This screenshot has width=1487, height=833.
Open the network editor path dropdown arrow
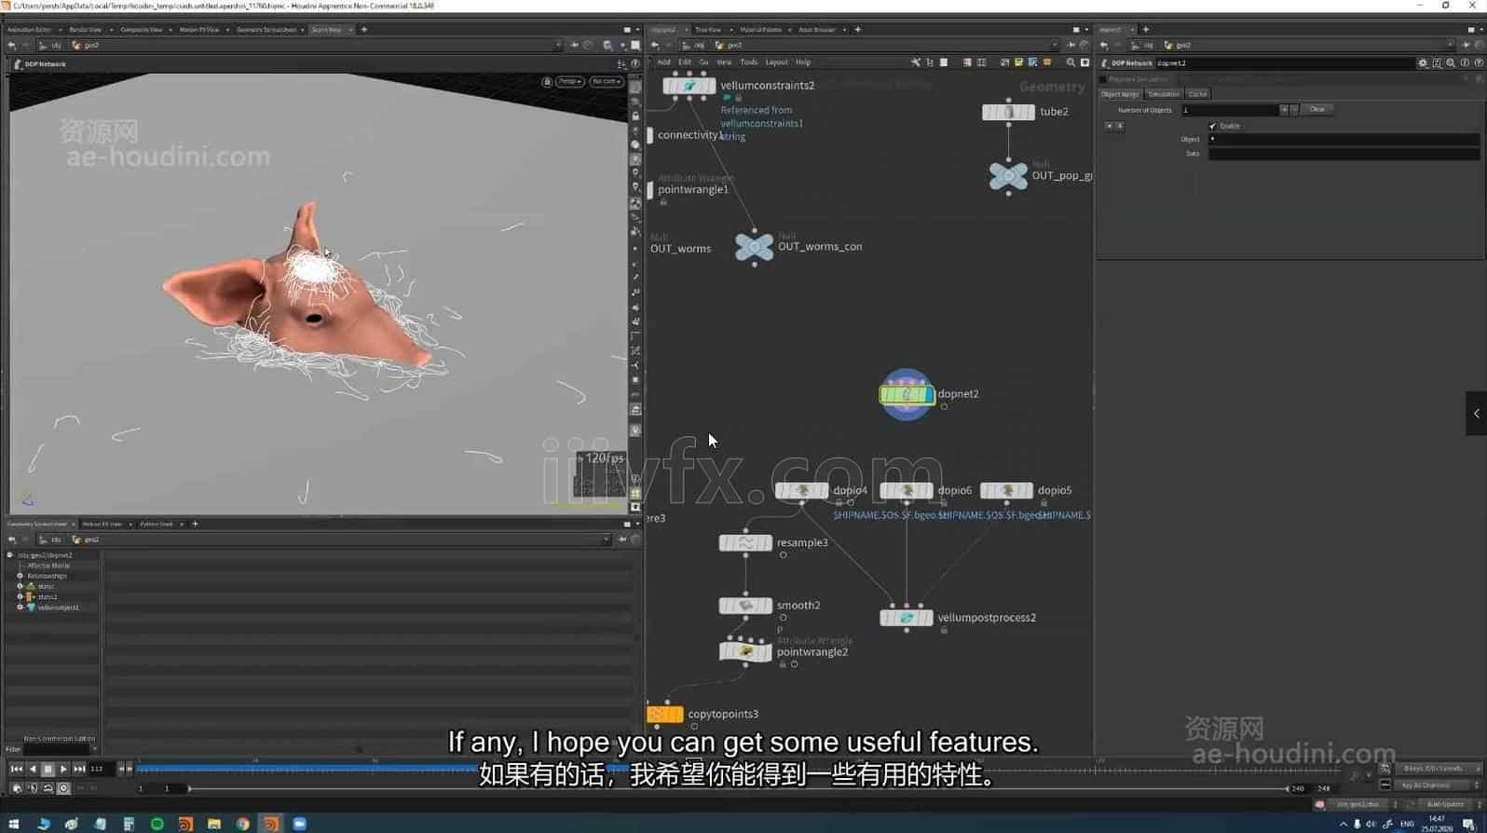click(1055, 45)
